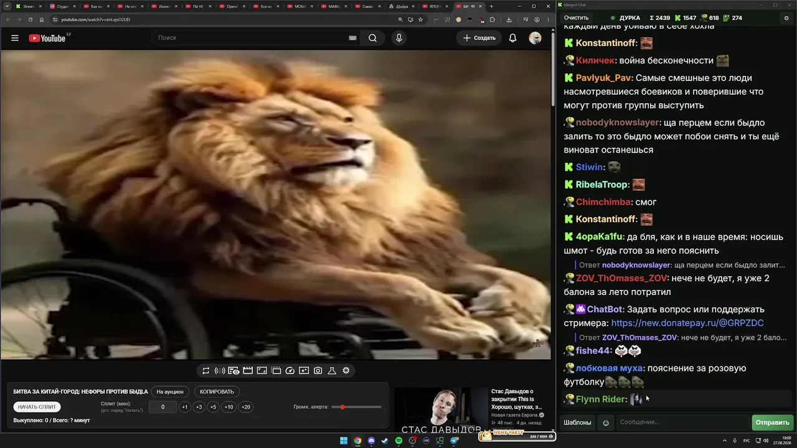Add +20 minutes to split
Image resolution: width=797 pixels, height=448 pixels.
click(246, 407)
